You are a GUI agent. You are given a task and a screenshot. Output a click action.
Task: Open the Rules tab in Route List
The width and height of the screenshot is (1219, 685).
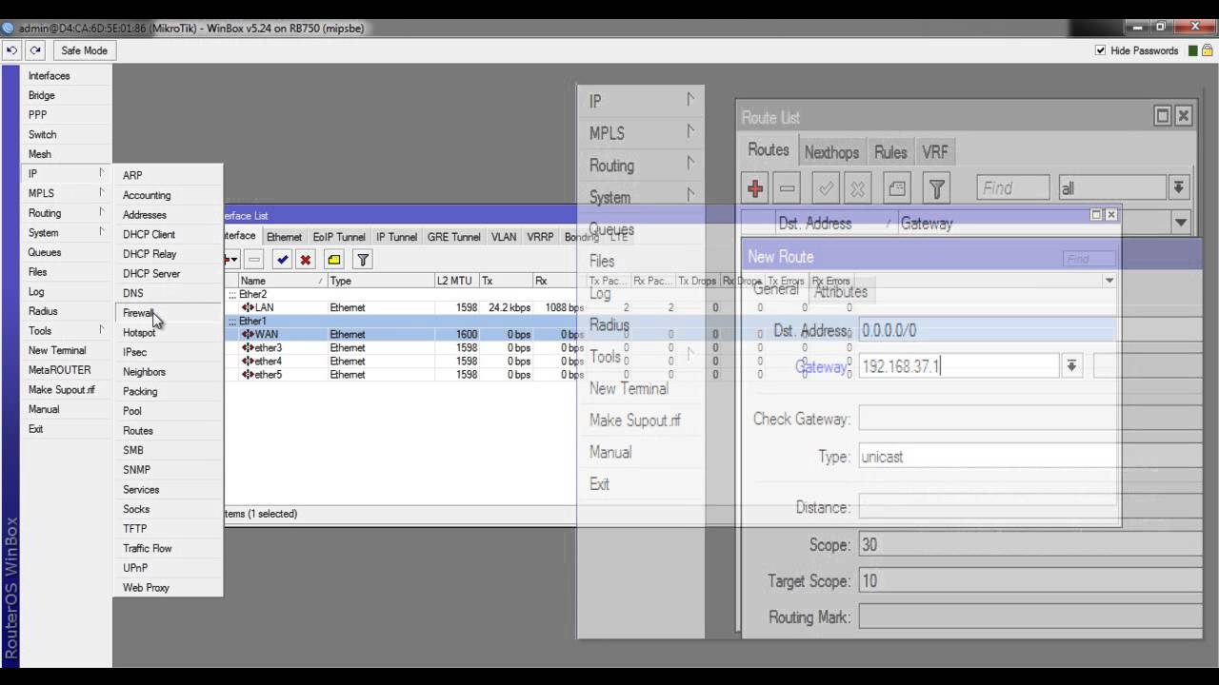click(x=890, y=152)
